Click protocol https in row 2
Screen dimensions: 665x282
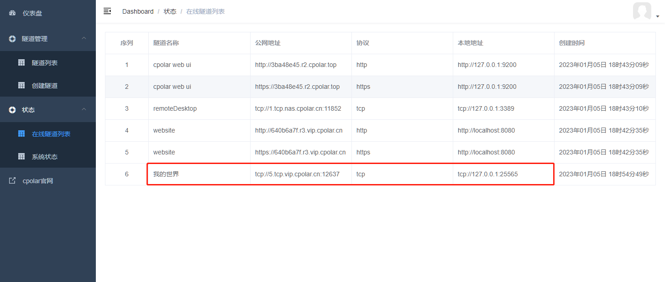pos(363,87)
